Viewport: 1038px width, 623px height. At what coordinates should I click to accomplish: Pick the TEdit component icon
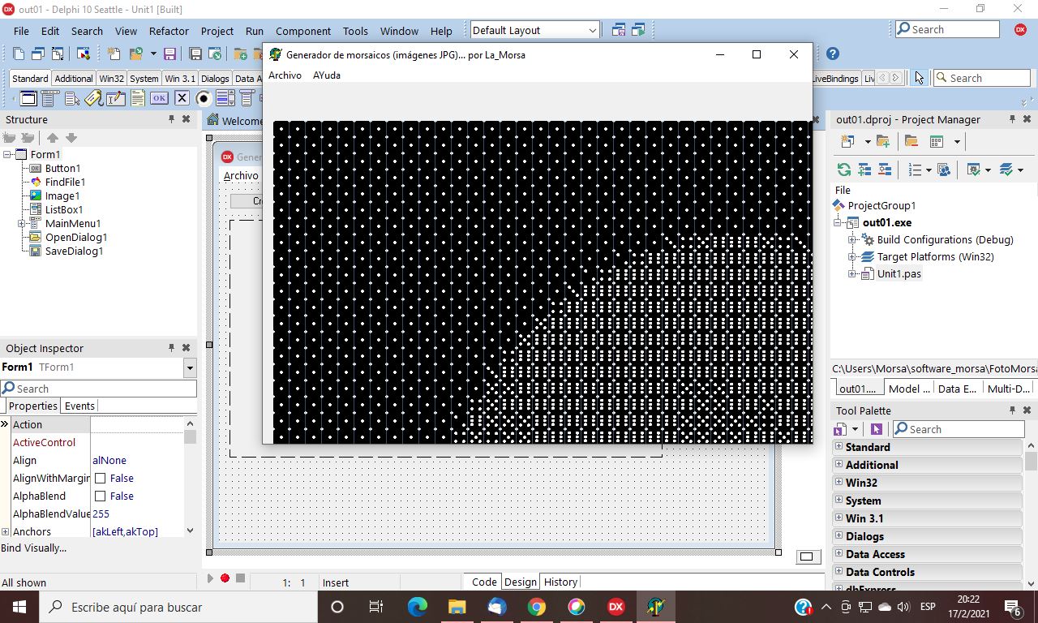pyautogui.click(x=116, y=98)
